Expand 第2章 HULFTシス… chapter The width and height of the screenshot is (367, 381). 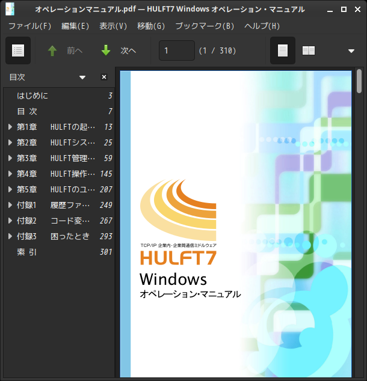click(x=10, y=142)
